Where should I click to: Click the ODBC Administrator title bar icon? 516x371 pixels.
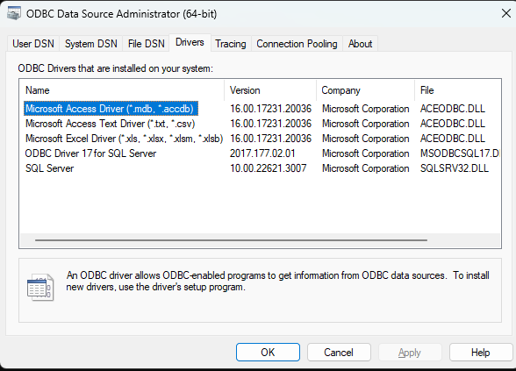(x=13, y=14)
